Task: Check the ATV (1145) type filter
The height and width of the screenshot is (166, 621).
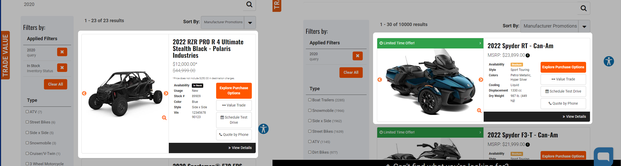Action: (x=310, y=142)
